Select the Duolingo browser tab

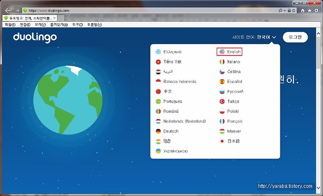(x=30, y=18)
